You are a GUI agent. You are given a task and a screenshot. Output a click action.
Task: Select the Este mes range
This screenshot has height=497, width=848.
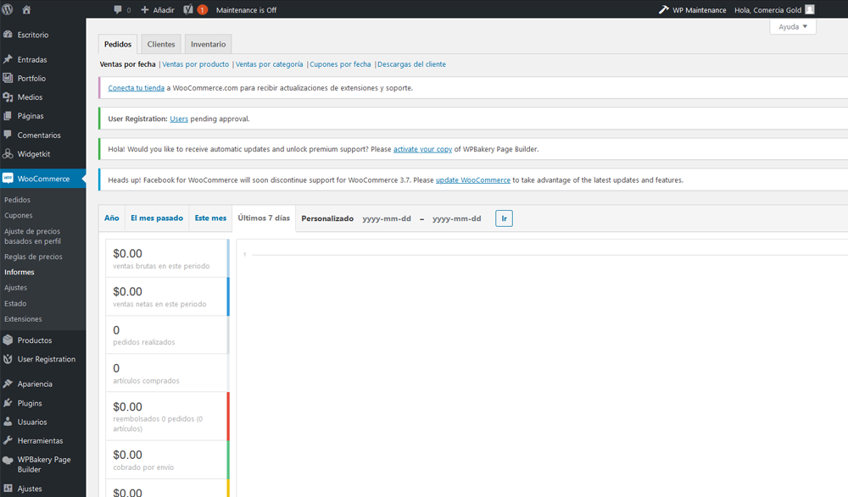click(x=210, y=218)
